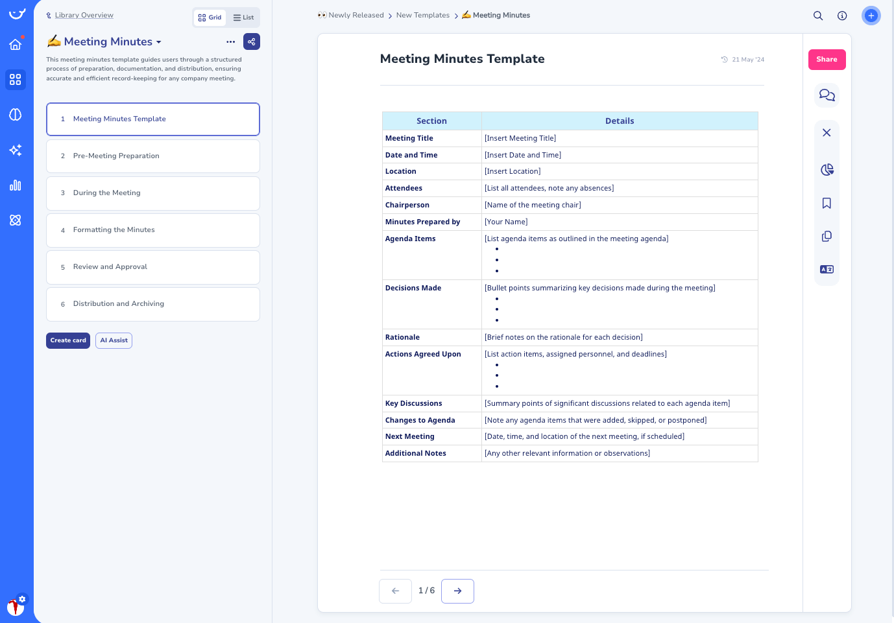This screenshot has width=894, height=623.
Task: Go to the next page with the arrow
Action: click(457, 591)
